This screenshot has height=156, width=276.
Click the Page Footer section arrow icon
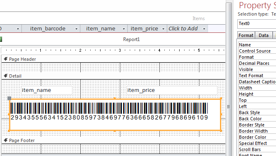[x=6, y=140]
